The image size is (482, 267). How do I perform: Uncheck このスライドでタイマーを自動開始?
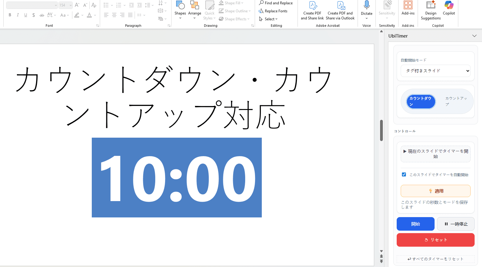pos(404,174)
